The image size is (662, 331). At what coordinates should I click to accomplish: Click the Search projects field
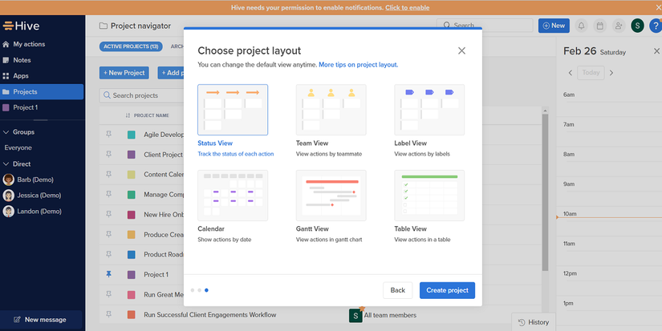[142, 95]
